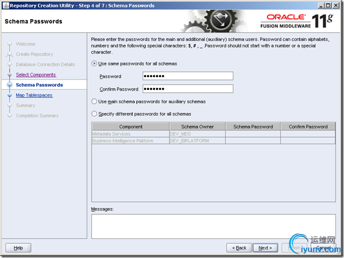344x258 pixels.
Task: Click the DEV_MDS schema owner cell
Action: click(198, 134)
